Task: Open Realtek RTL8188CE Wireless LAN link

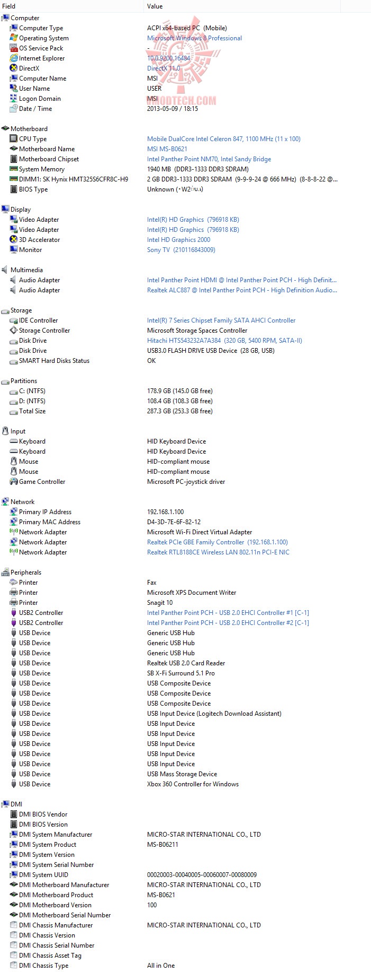Action: click(x=218, y=552)
